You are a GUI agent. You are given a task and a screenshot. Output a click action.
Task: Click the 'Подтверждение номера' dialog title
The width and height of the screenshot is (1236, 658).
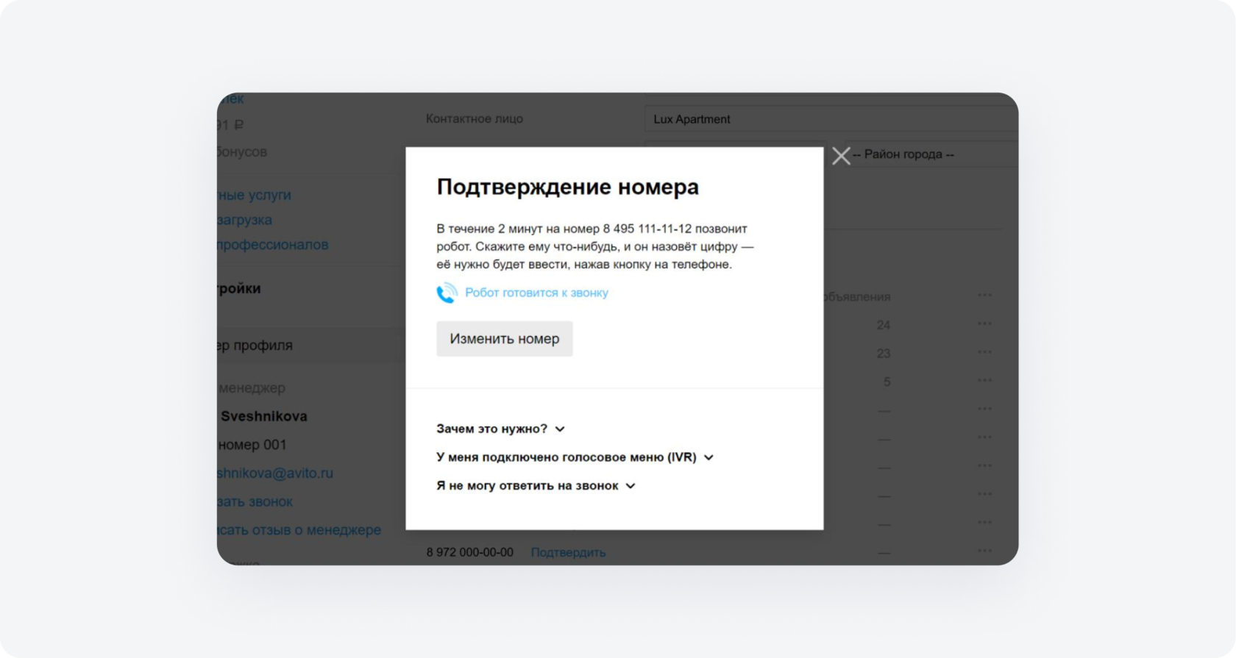pos(567,187)
